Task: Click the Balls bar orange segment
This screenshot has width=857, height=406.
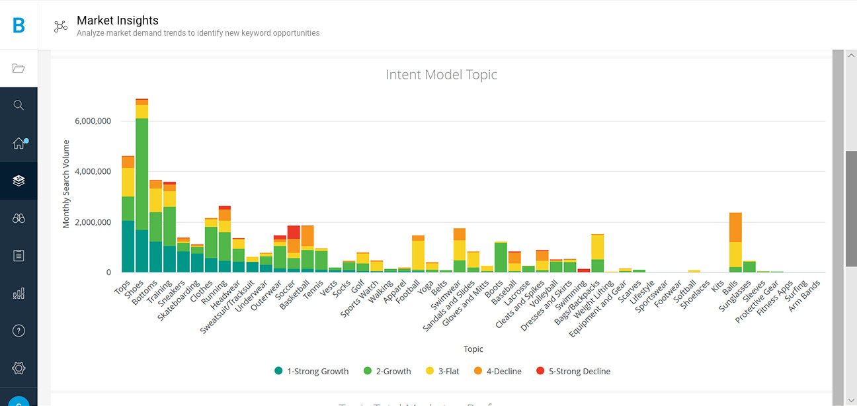Action: tap(735, 227)
